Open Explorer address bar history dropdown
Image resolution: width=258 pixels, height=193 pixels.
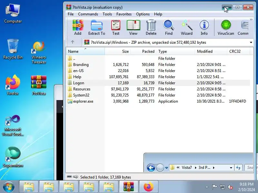pos(231,168)
